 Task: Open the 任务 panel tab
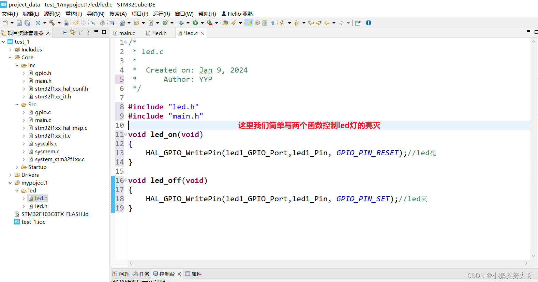[141, 274]
